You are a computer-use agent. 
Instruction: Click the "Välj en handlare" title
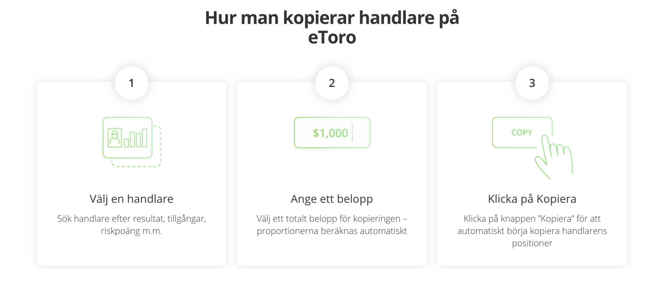tap(131, 199)
